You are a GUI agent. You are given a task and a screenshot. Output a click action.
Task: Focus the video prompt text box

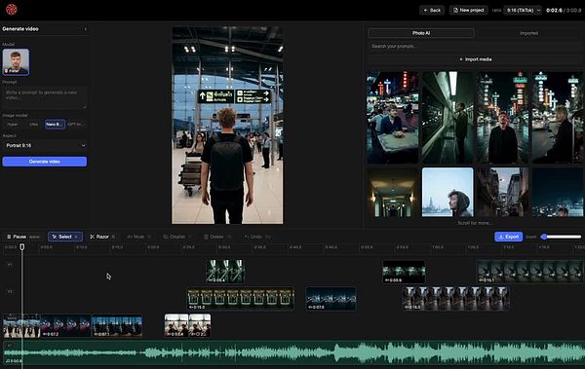click(45, 97)
